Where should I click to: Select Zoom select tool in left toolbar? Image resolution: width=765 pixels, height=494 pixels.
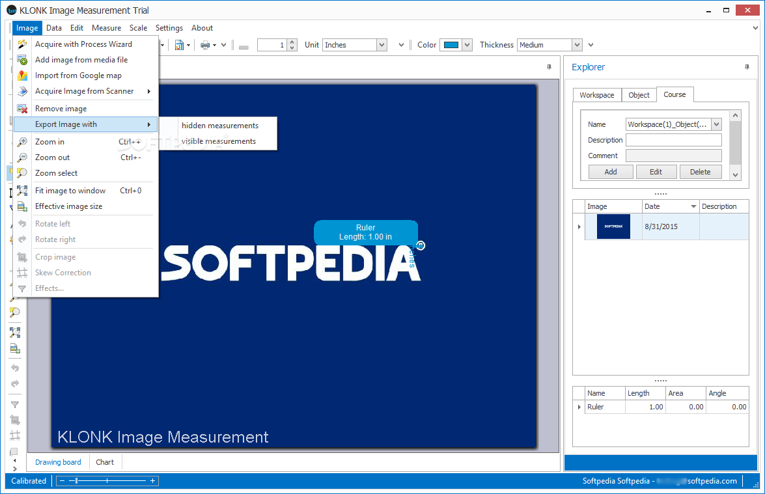15,312
